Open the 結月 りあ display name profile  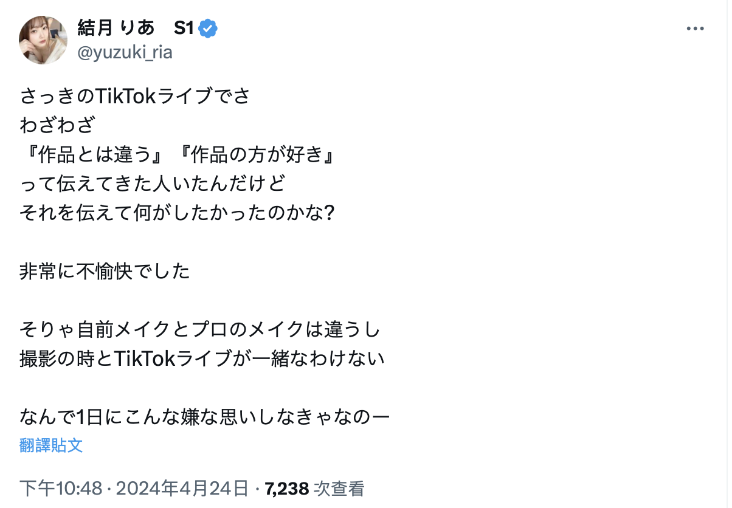[x=114, y=28]
